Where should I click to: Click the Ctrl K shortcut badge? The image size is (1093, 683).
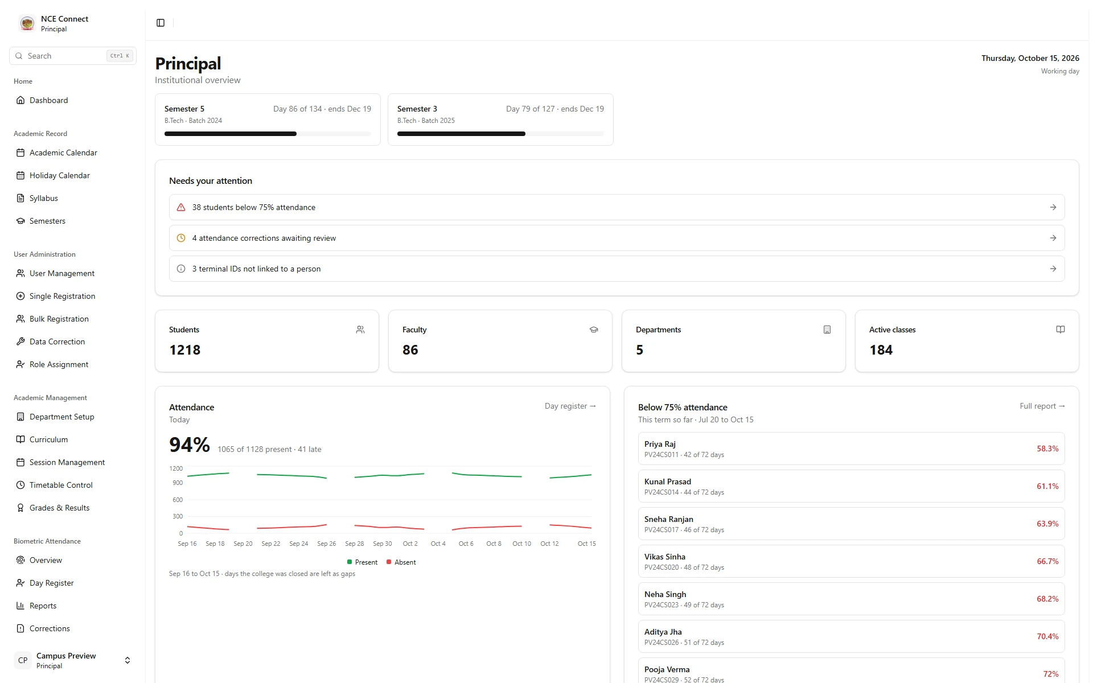[x=120, y=56]
